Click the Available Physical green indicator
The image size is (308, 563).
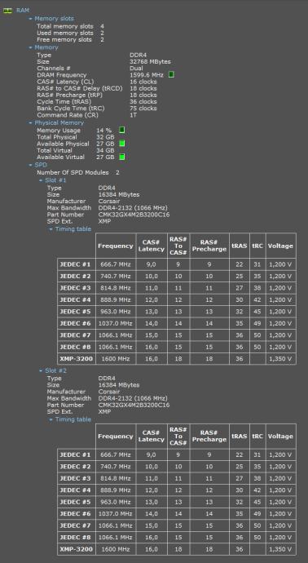[122, 144]
